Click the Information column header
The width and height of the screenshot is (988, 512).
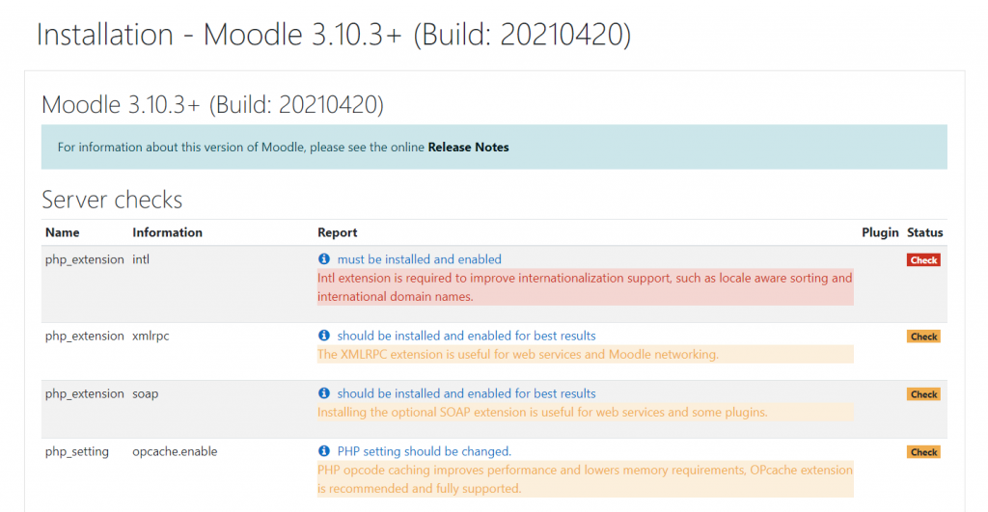pyautogui.click(x=167, y=232)
